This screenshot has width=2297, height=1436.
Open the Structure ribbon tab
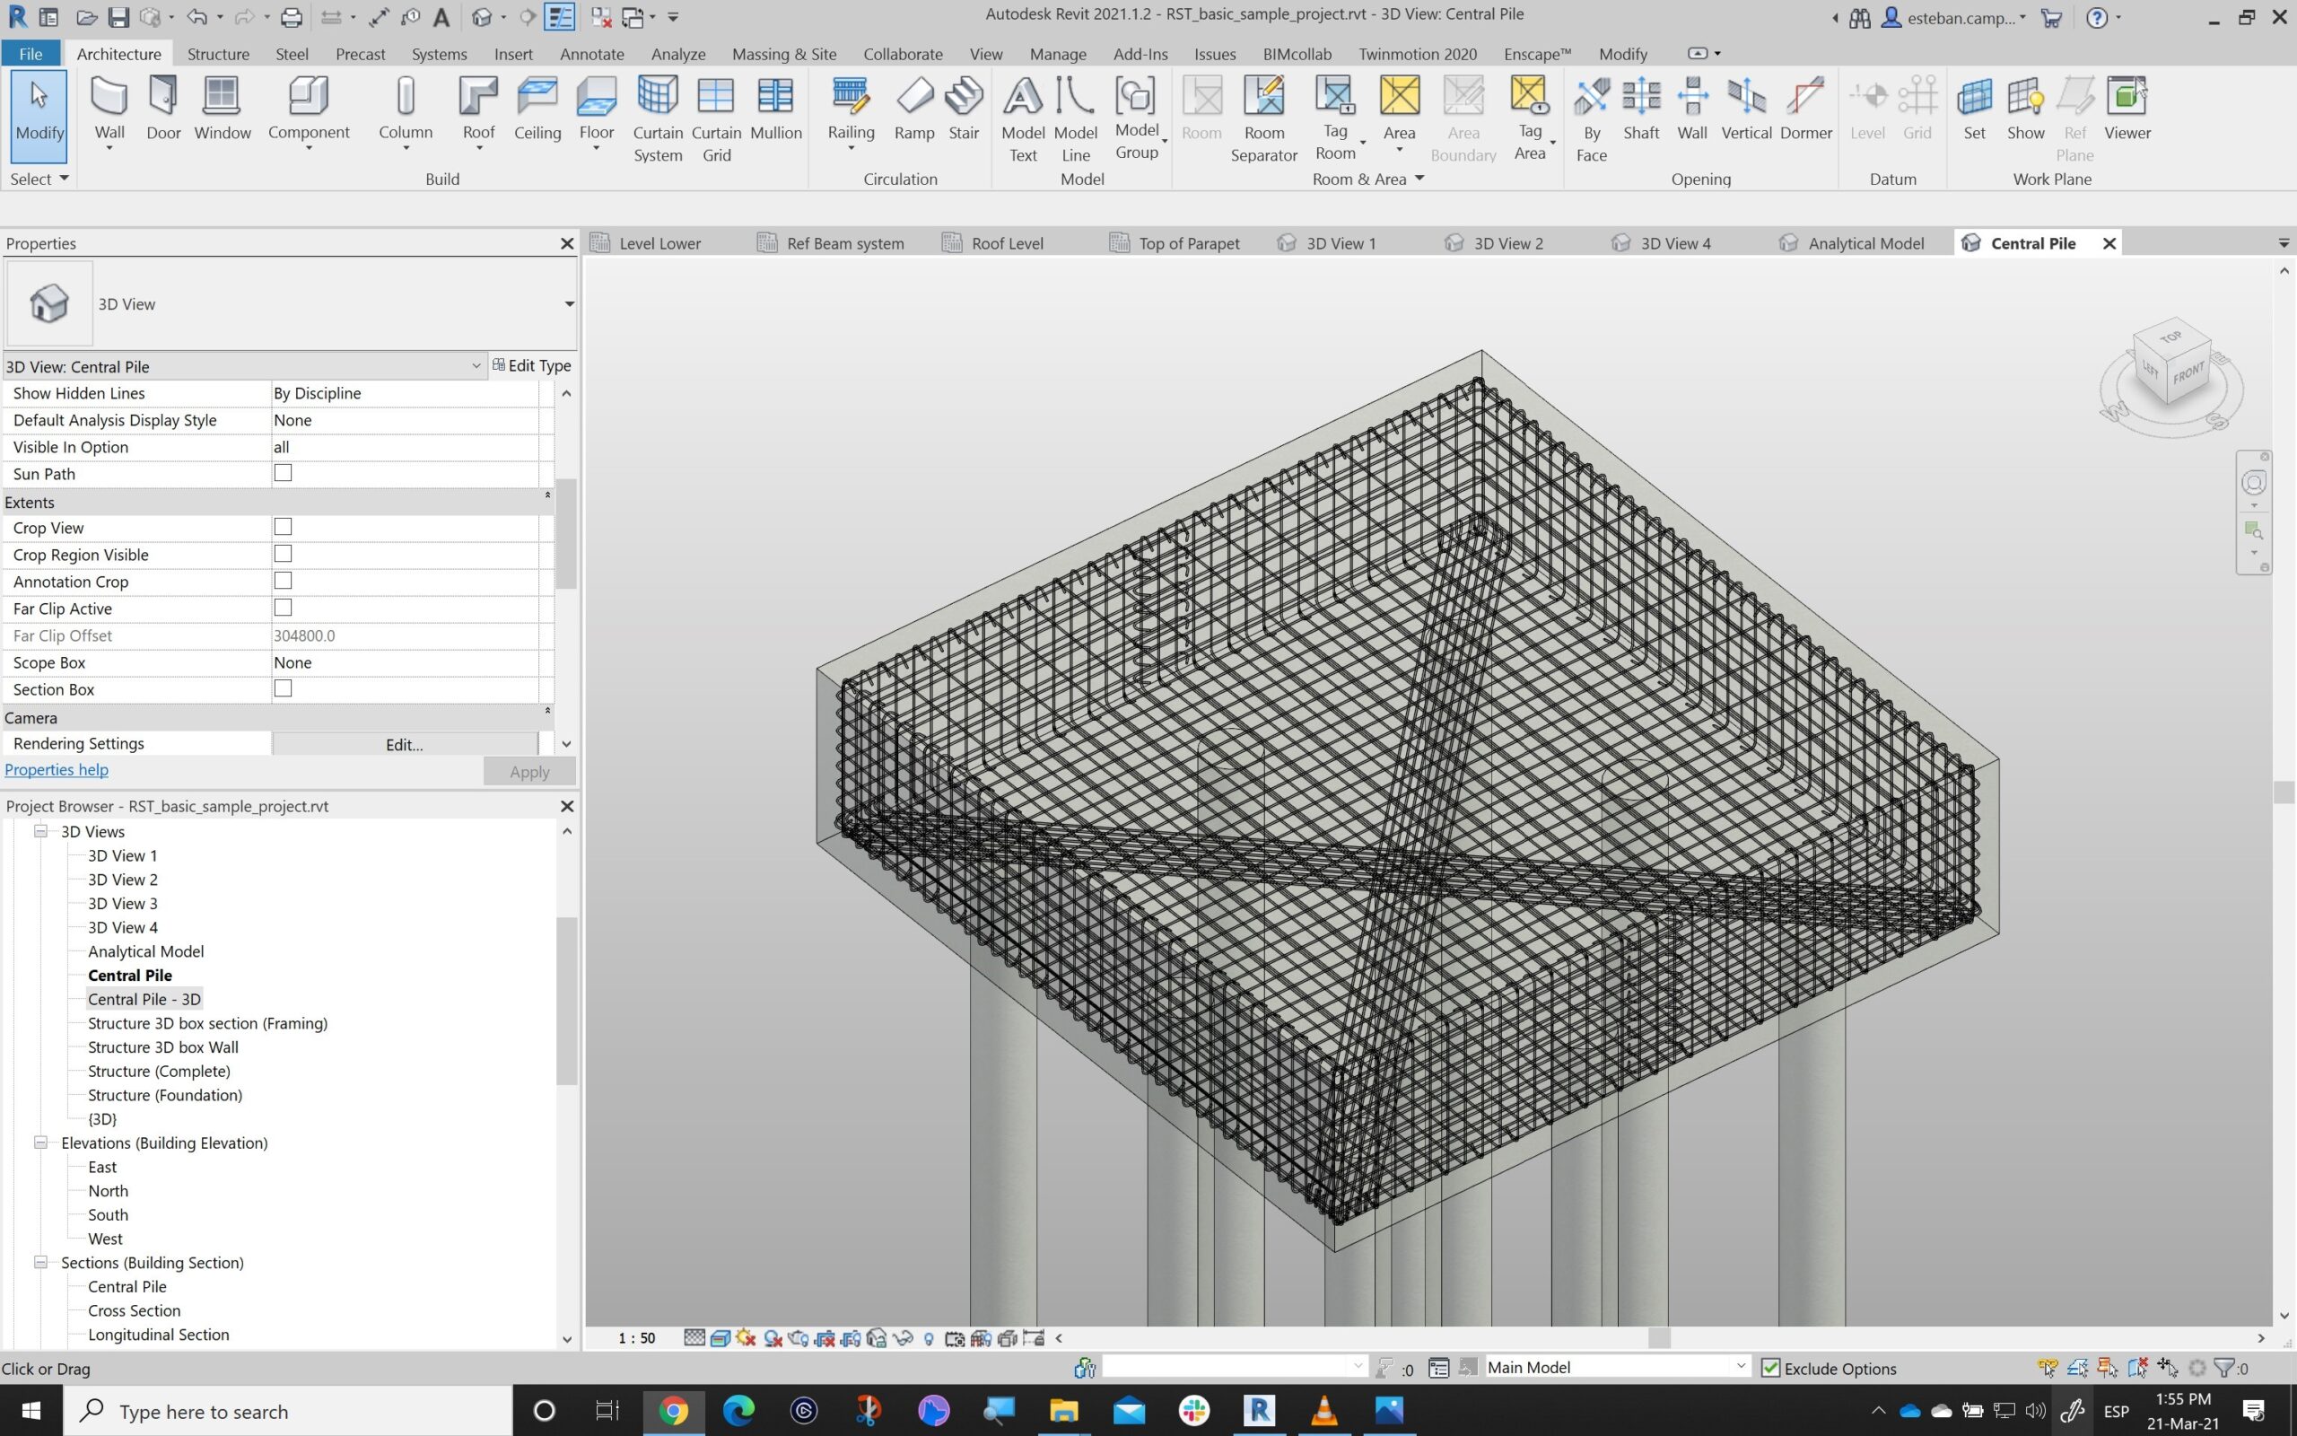(x=218, y=54)
